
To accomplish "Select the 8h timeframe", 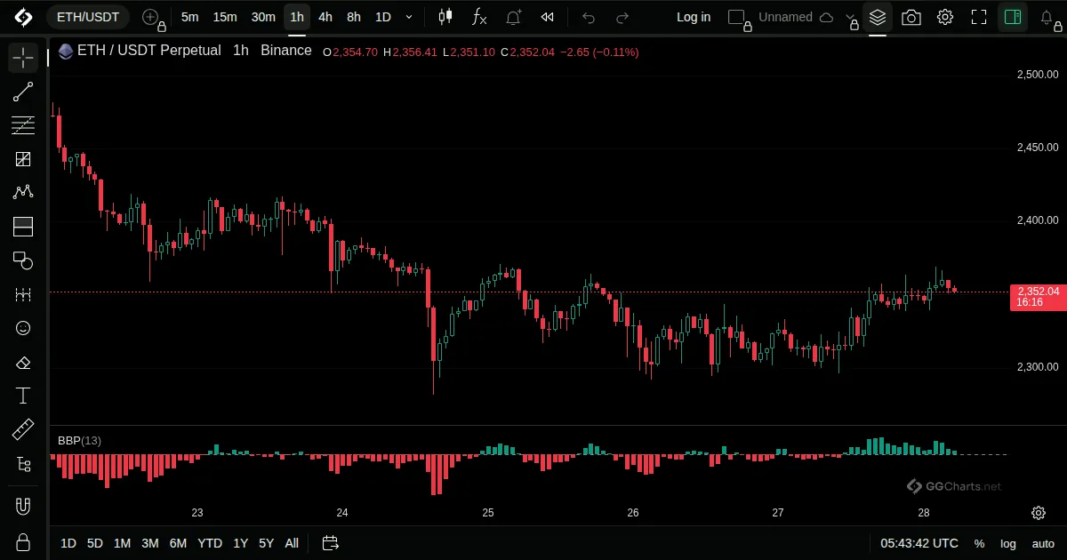I will click(x=354, y=17).
